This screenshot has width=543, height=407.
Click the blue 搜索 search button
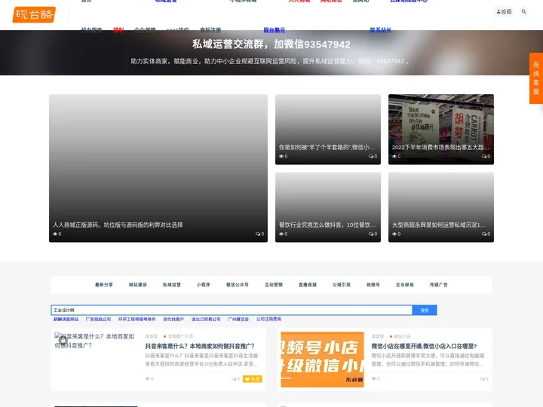tap(425, 310)
